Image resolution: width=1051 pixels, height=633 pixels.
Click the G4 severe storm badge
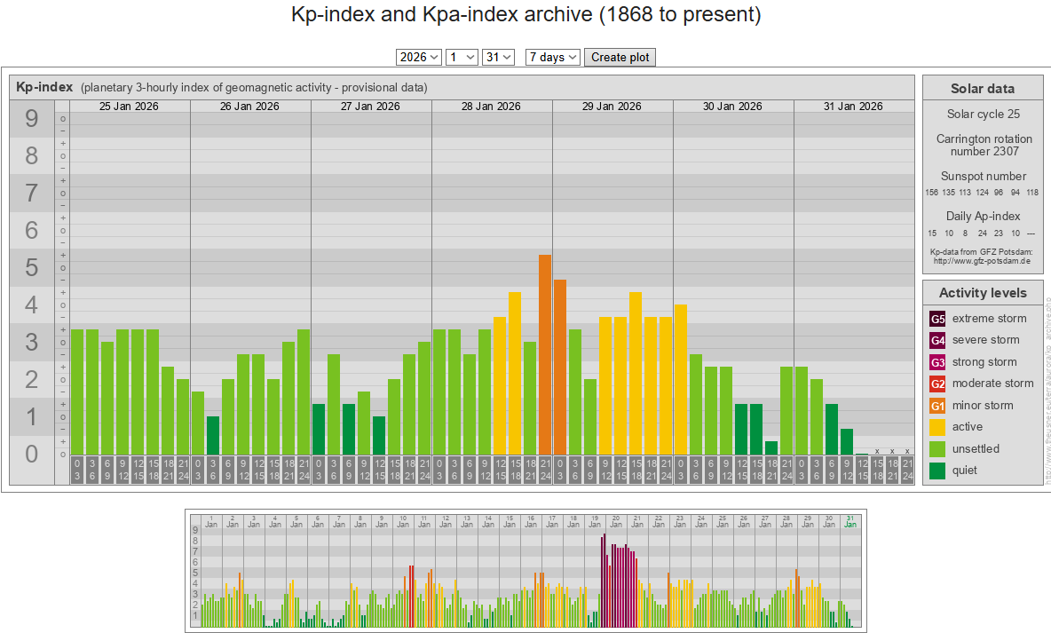(x=937, y=340)
